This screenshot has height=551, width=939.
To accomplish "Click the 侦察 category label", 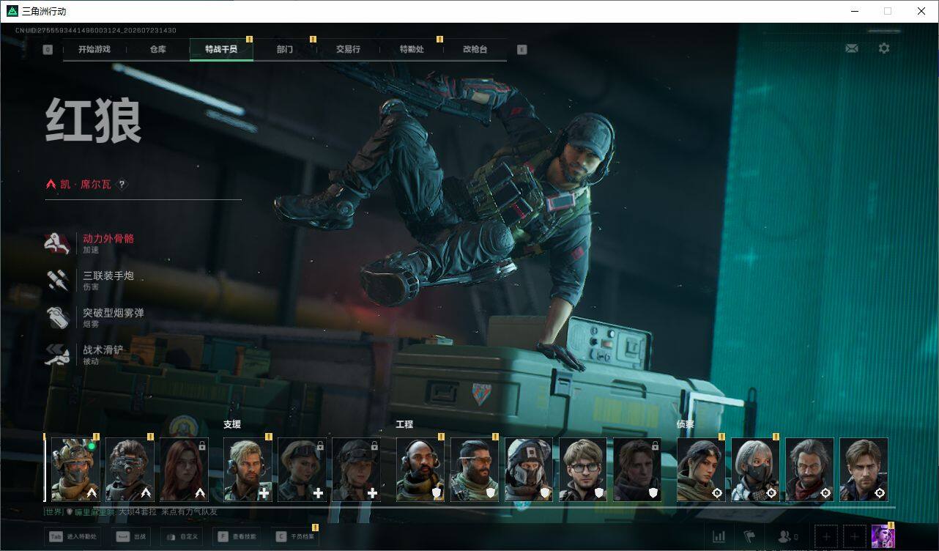I will pos(686,424).
